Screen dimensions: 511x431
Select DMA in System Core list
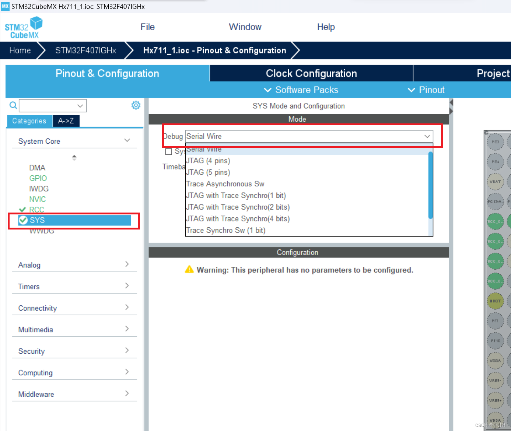[37, 168]
